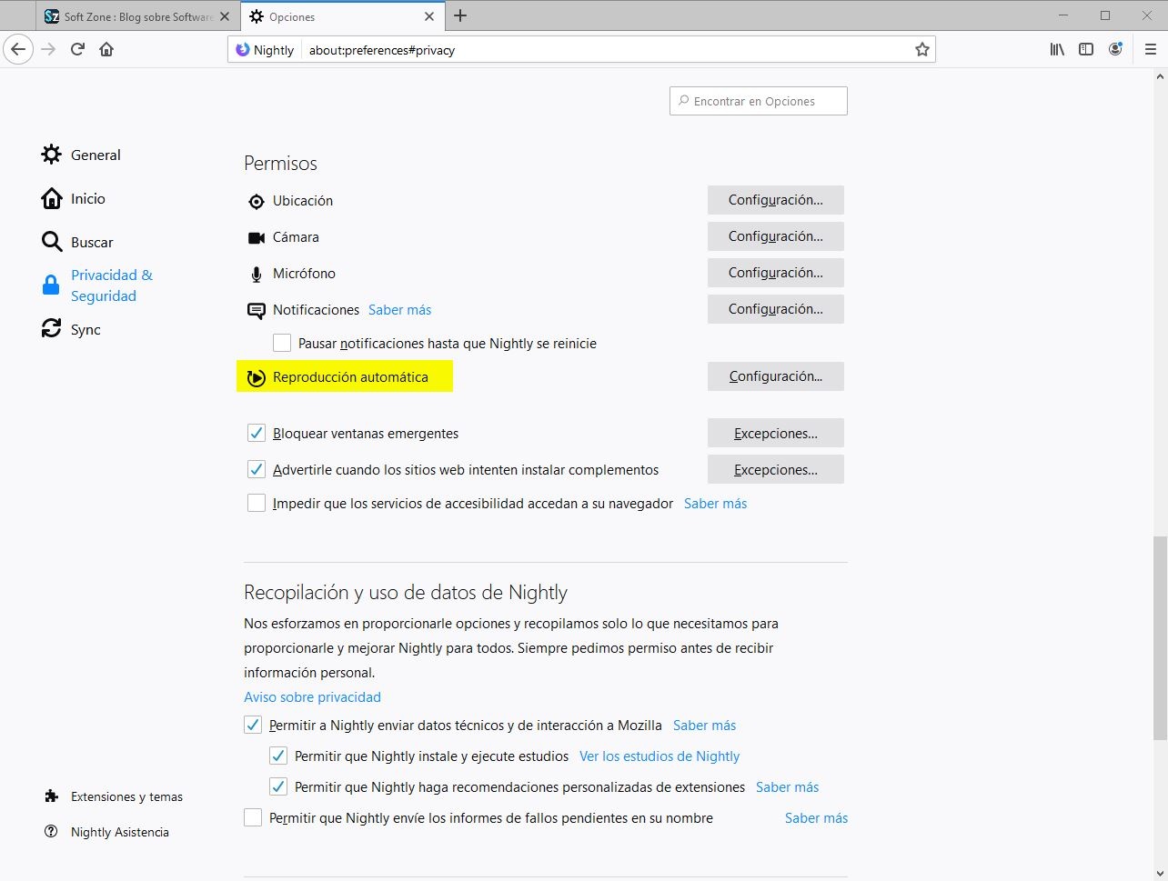Open the Library bookshelf icon

1057,49
